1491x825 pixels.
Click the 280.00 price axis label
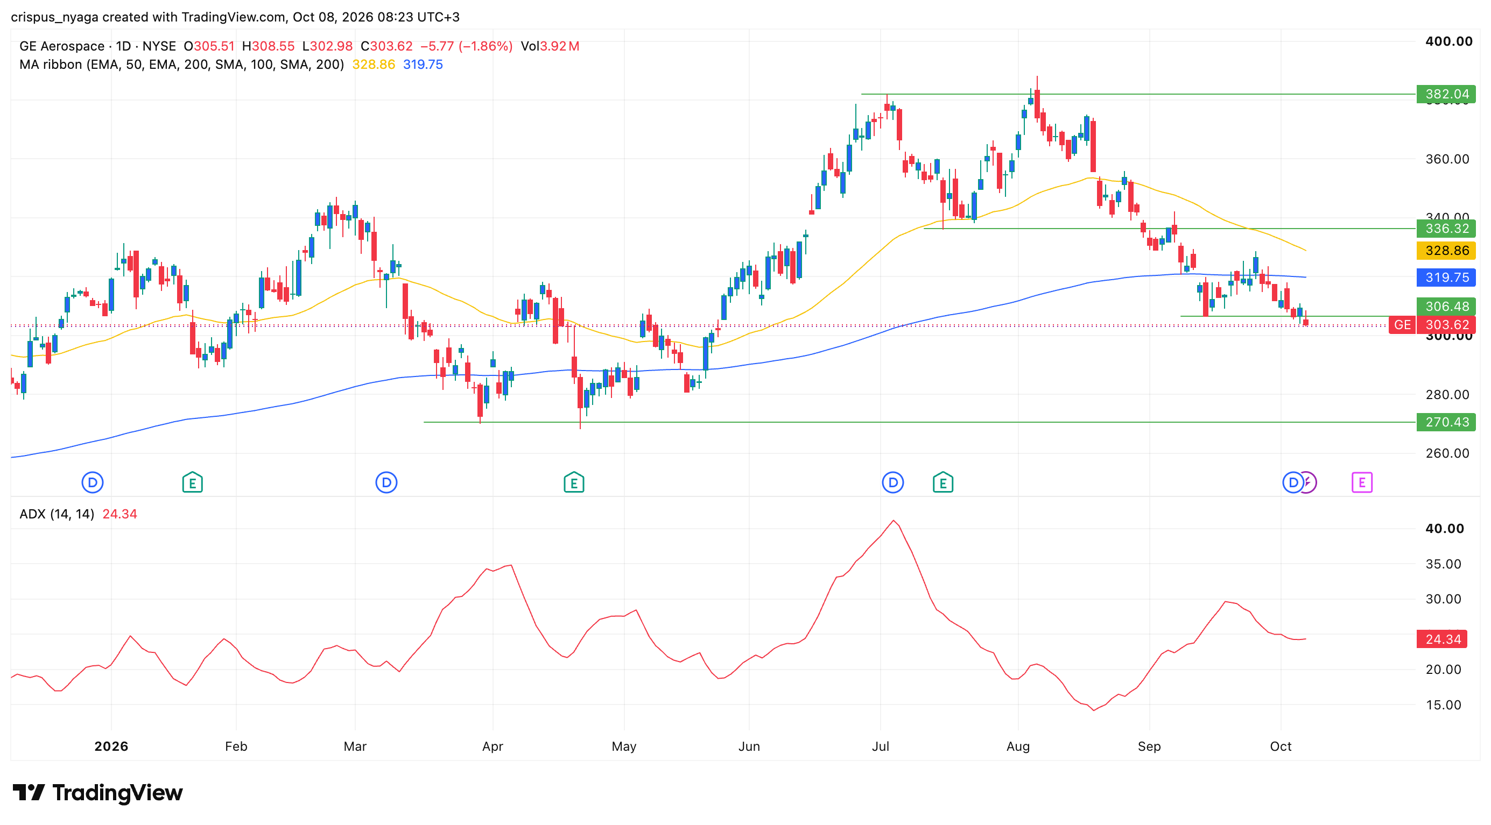tap(1447, 395)
